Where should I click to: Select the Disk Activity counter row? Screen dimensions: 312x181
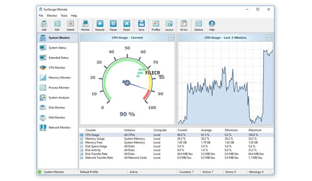(177, 150)
